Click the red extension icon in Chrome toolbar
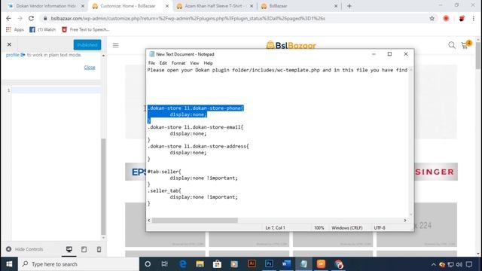This screenshot has height=271, width=482. click(x=446, y=18)
